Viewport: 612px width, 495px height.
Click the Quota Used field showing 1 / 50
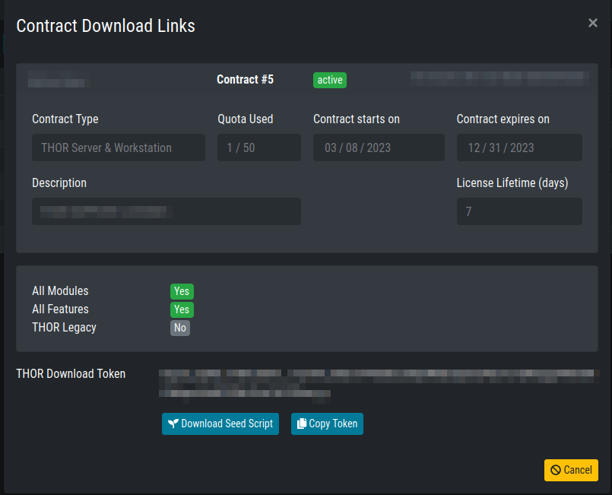point(259,148)
